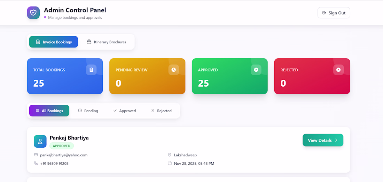Show All Bookings filter

point(49,111)
